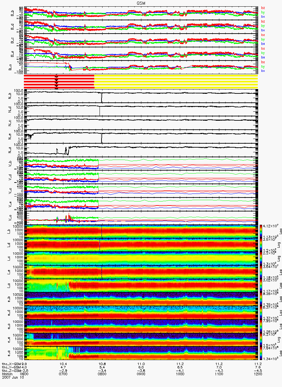Click the thc_Z-GSM position row label

11,370
